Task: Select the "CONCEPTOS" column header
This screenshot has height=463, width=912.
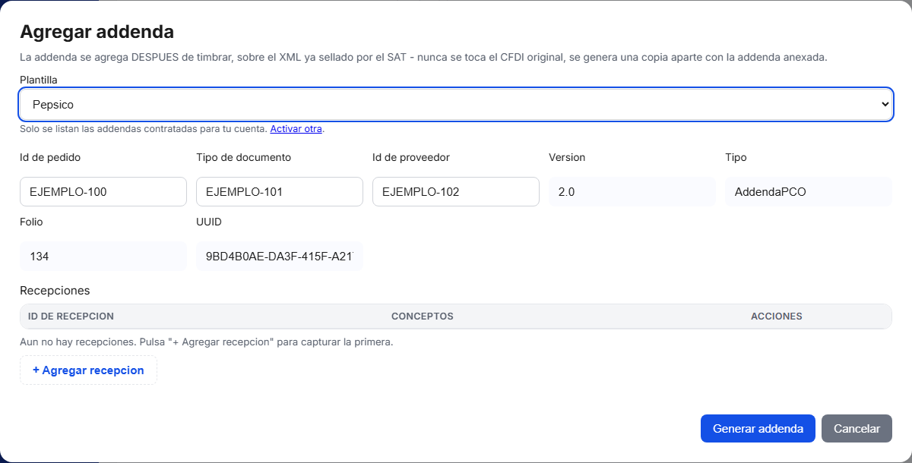Action: coord(423,317)
